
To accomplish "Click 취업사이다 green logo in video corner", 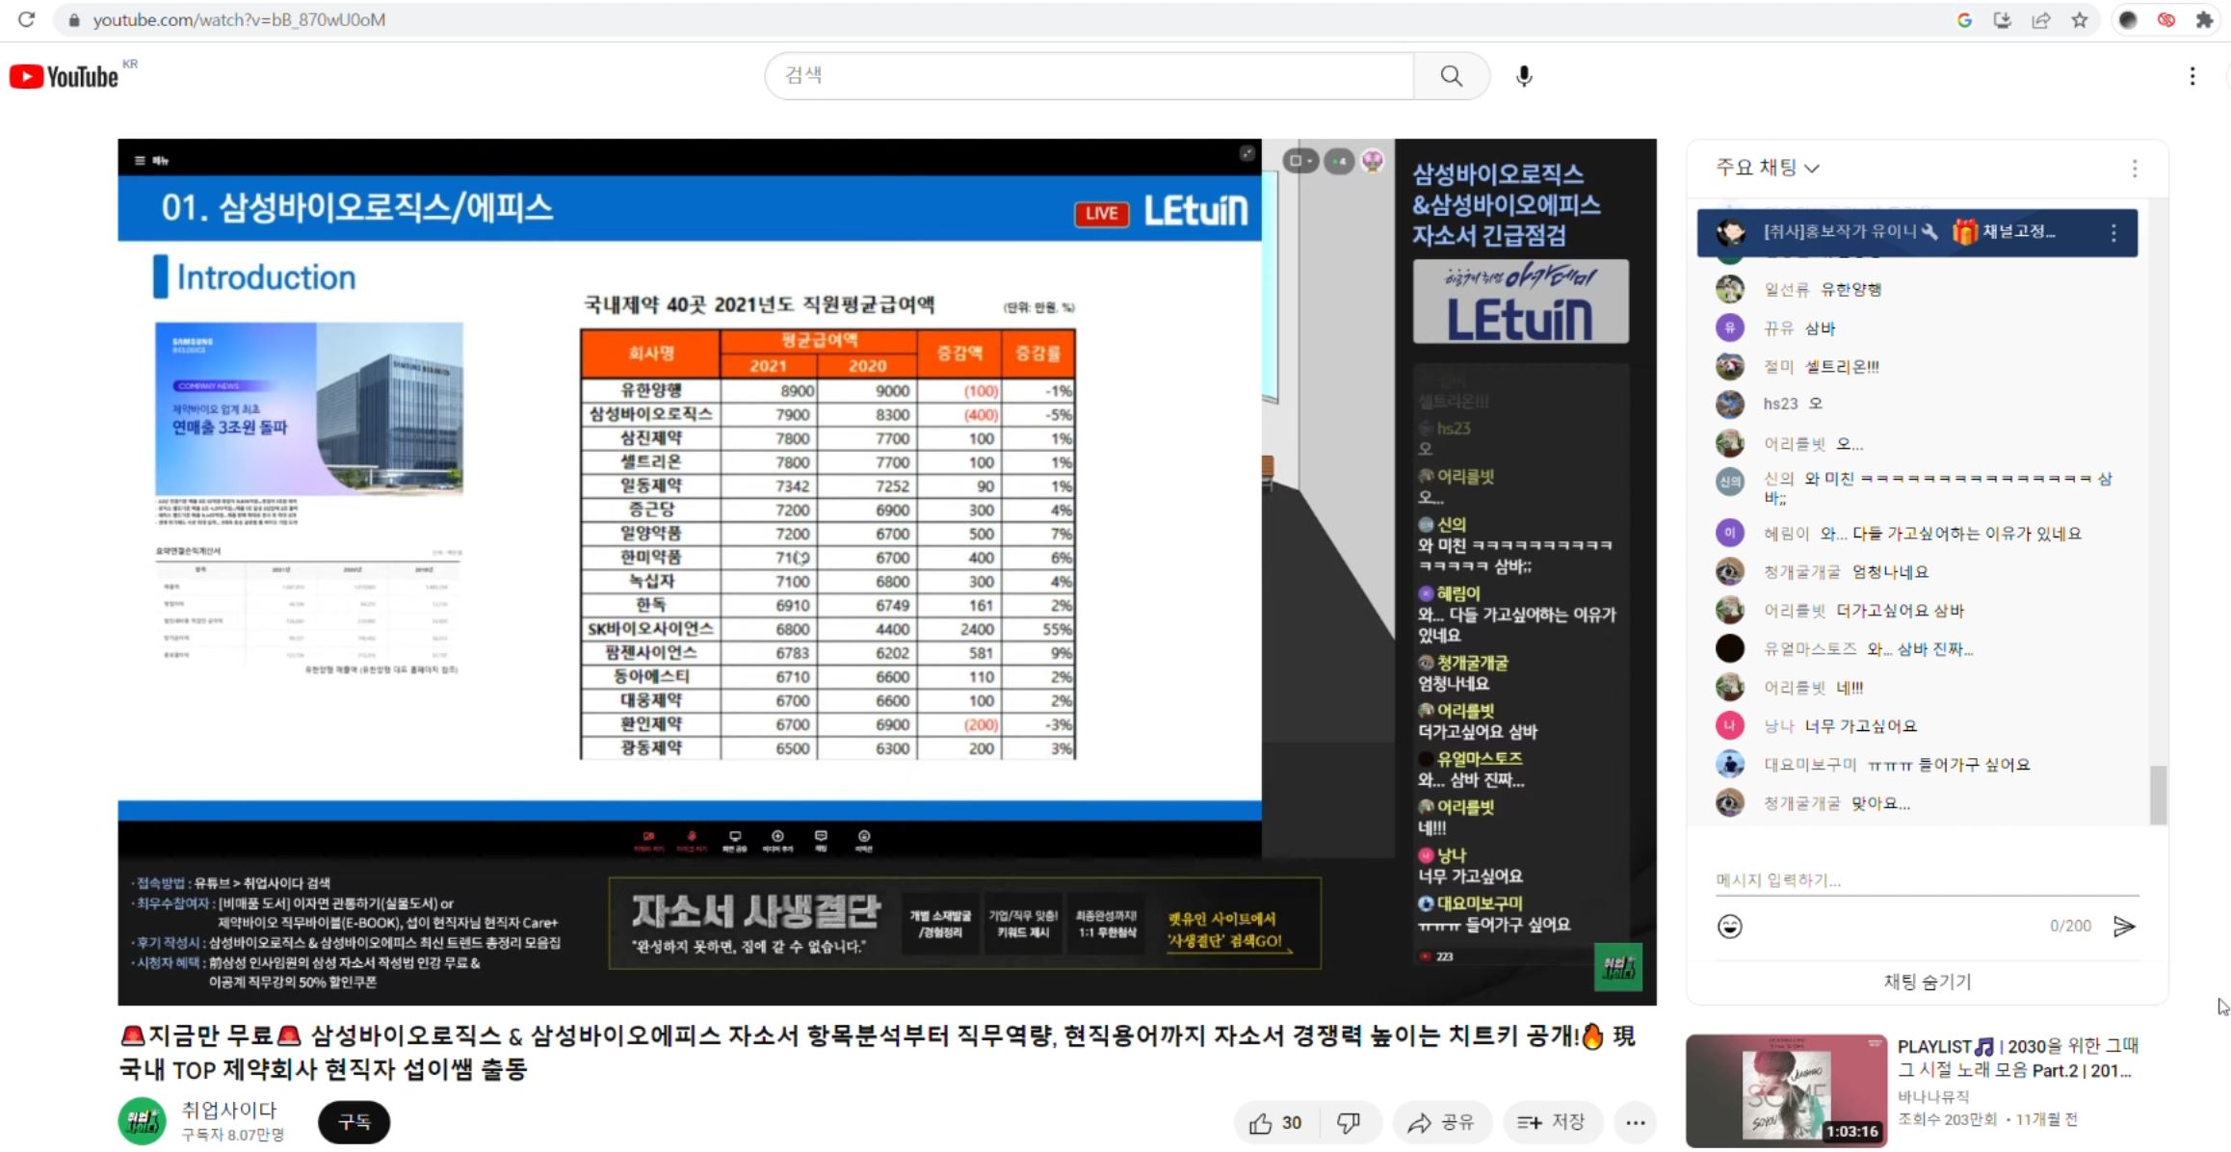I will click(1618, 967).
